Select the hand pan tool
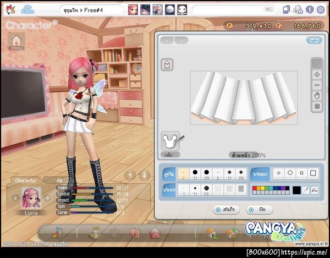This screenshot has width=330, height=258. 317,96
